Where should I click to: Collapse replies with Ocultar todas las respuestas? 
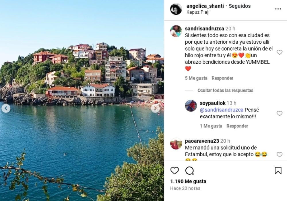pyautogui.click(x=225, y=90)
